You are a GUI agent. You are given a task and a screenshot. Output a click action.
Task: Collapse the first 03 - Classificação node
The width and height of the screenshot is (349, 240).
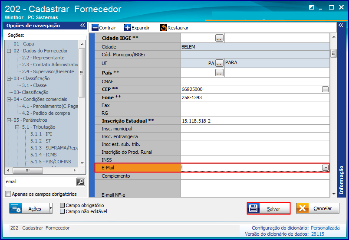coord(9,79)
